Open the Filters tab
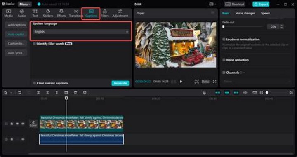This screenshot has height=157, width=297. [x=105, y=14]
